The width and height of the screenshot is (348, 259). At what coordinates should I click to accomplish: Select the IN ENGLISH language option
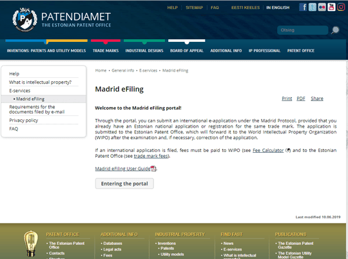point(278,8)
